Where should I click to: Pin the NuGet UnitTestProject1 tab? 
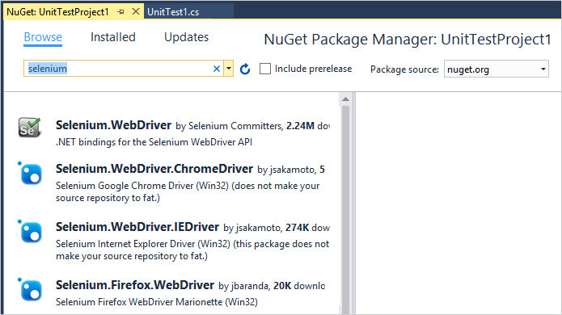pyautogui.click(x=120, y=12)
